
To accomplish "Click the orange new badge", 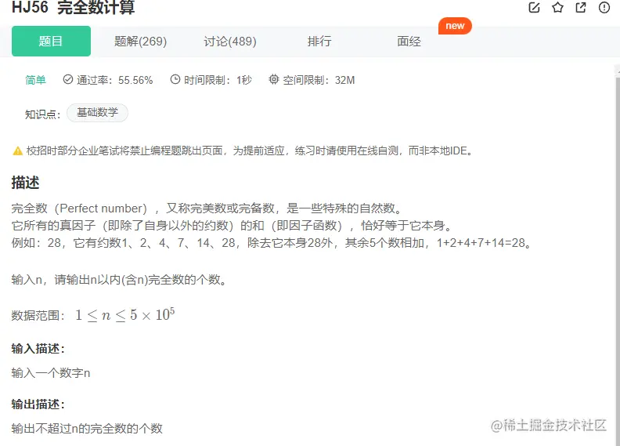I will point(455,26).
